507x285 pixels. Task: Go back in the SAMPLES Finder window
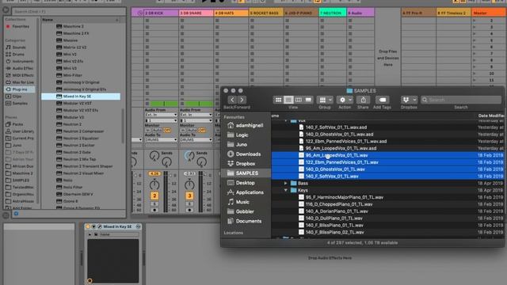[232, 100]
